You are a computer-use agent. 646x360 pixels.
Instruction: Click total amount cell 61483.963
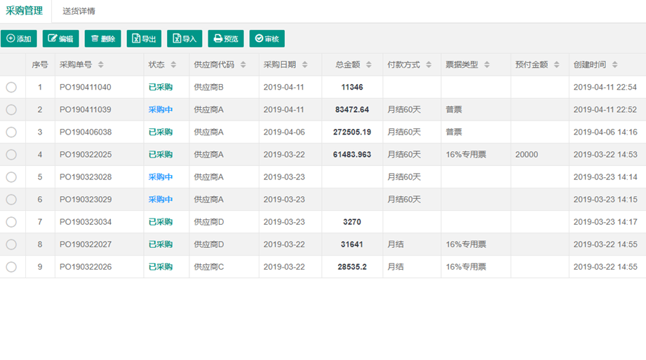click(x=352, y=155)
